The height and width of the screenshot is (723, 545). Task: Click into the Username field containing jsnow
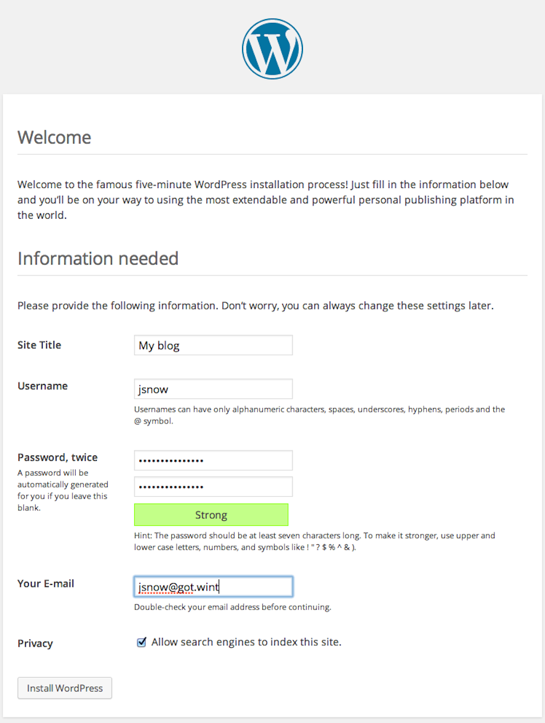pyautogui.click(x=213, y=389)
